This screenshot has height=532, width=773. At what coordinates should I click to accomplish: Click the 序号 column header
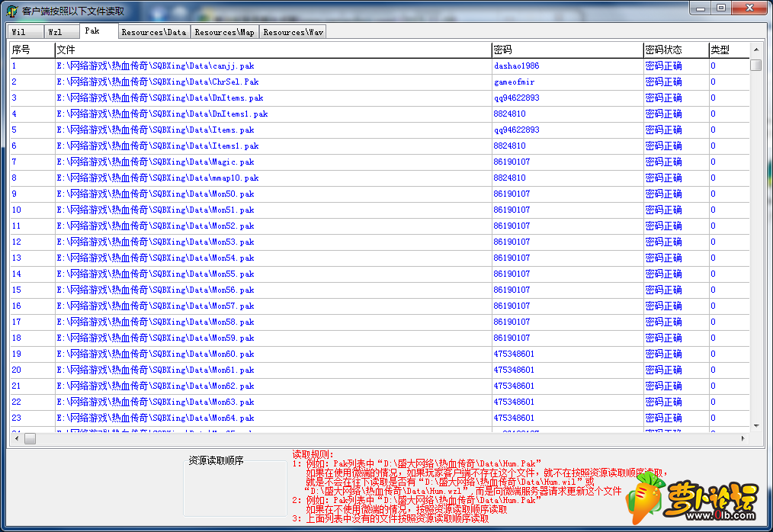(x=32, y=50)
